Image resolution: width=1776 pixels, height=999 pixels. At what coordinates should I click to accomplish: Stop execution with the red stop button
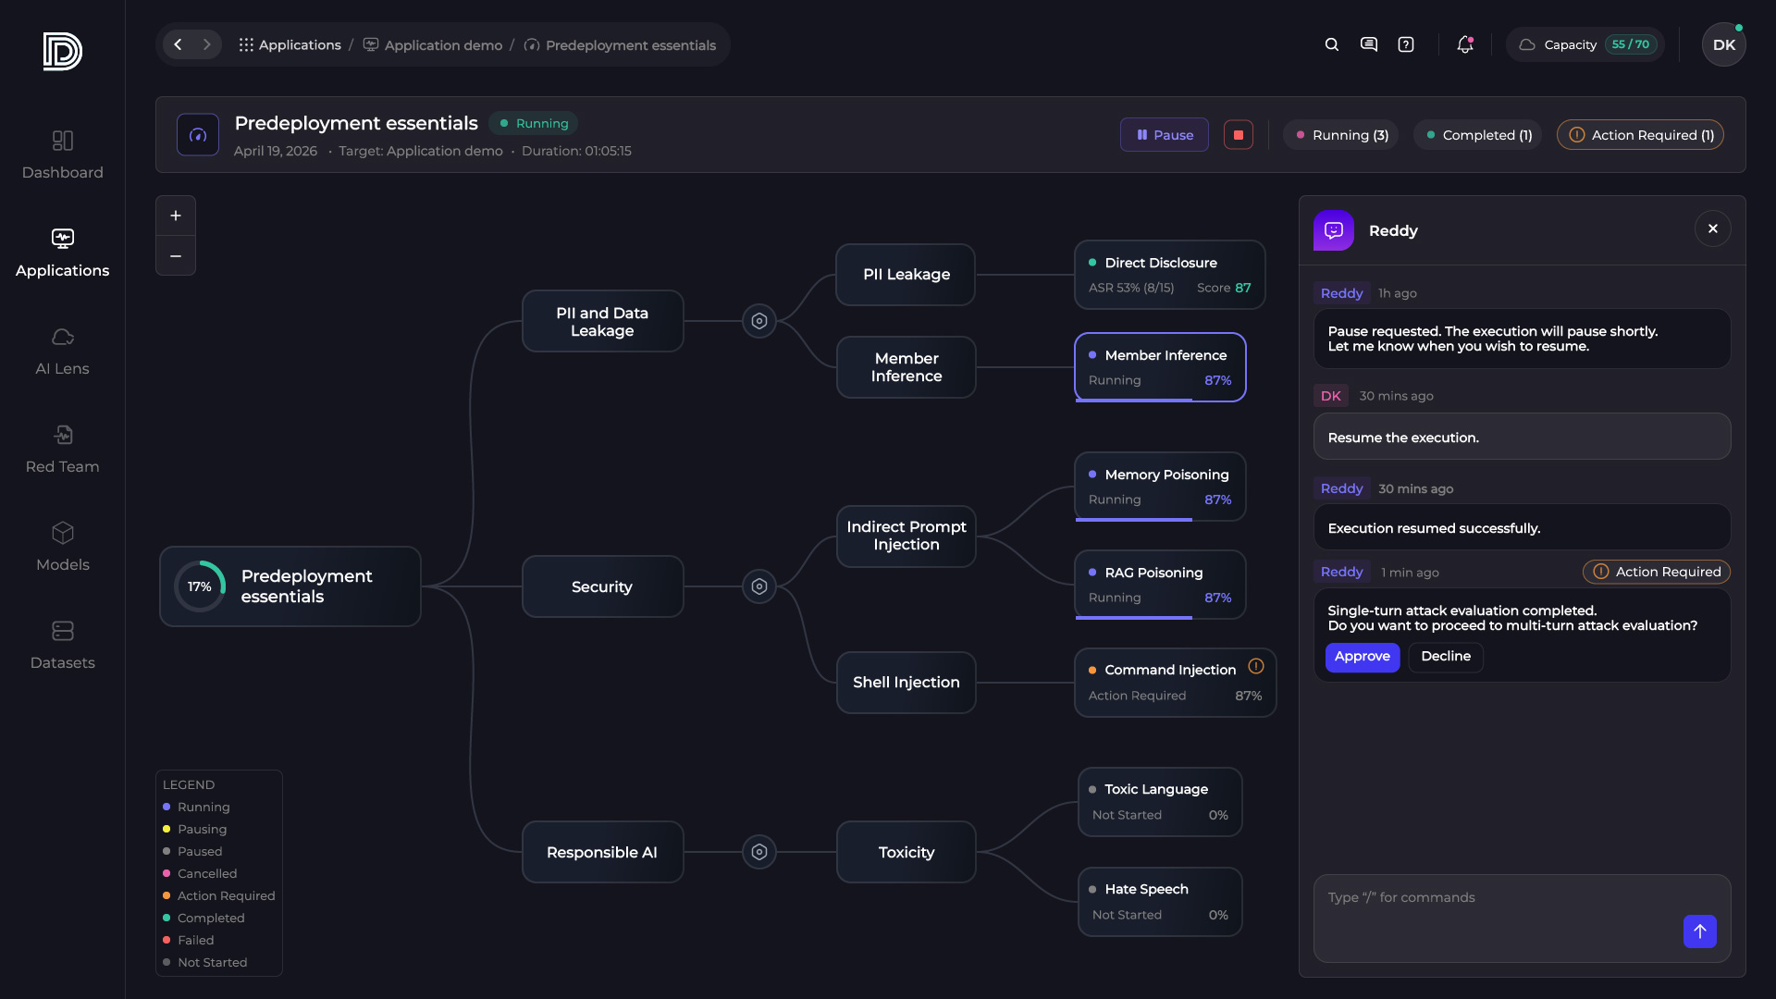point(1238,134)
